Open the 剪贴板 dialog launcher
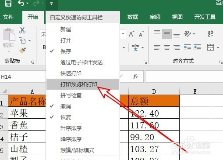Image resolution: width=223 pixels, height=160 pixels. (32, 62)
